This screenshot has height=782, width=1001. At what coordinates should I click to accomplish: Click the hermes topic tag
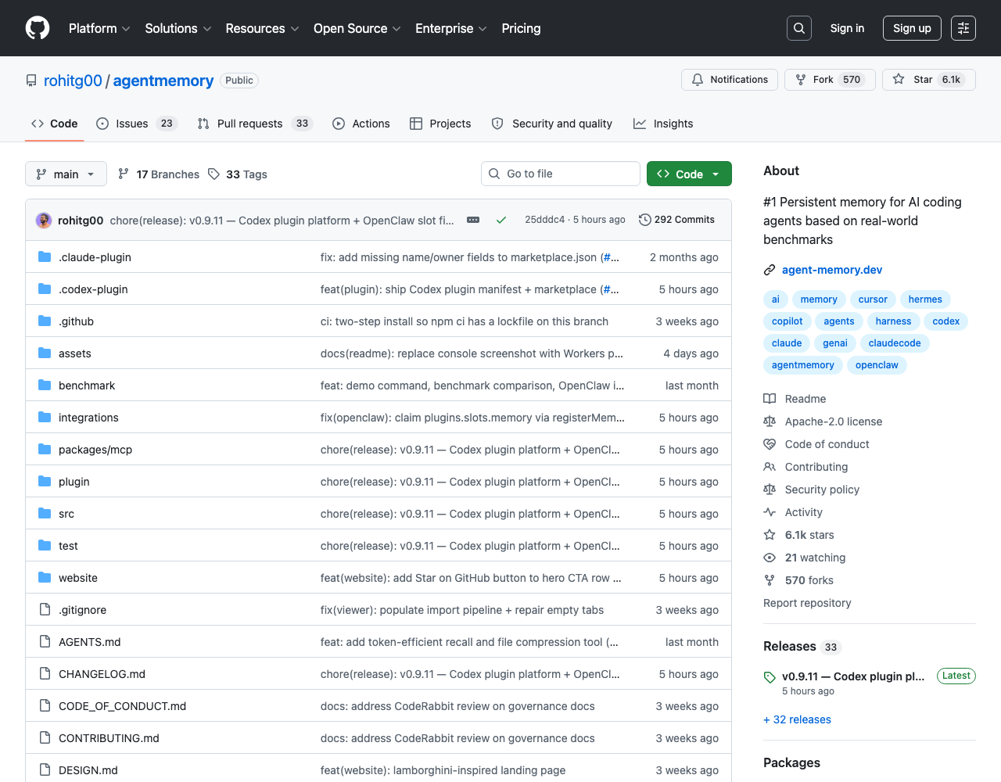click(925, 300)
